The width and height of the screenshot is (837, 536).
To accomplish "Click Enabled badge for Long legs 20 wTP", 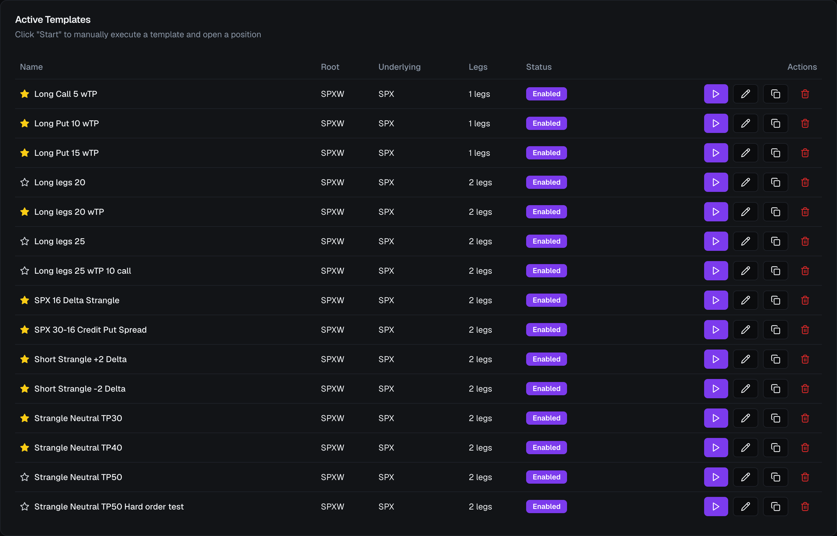I will pos(546,212).
